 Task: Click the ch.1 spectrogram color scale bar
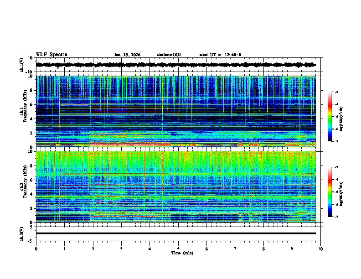(x=330, y=117)
